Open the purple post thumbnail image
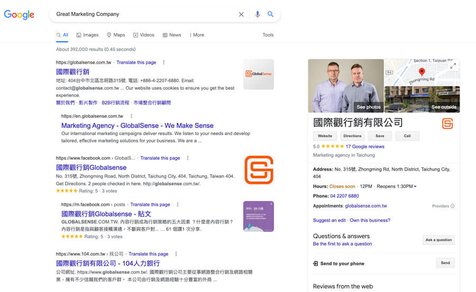The height and width of the screenshot is (292, 476). pyautogui.click(x=258, y=216)
